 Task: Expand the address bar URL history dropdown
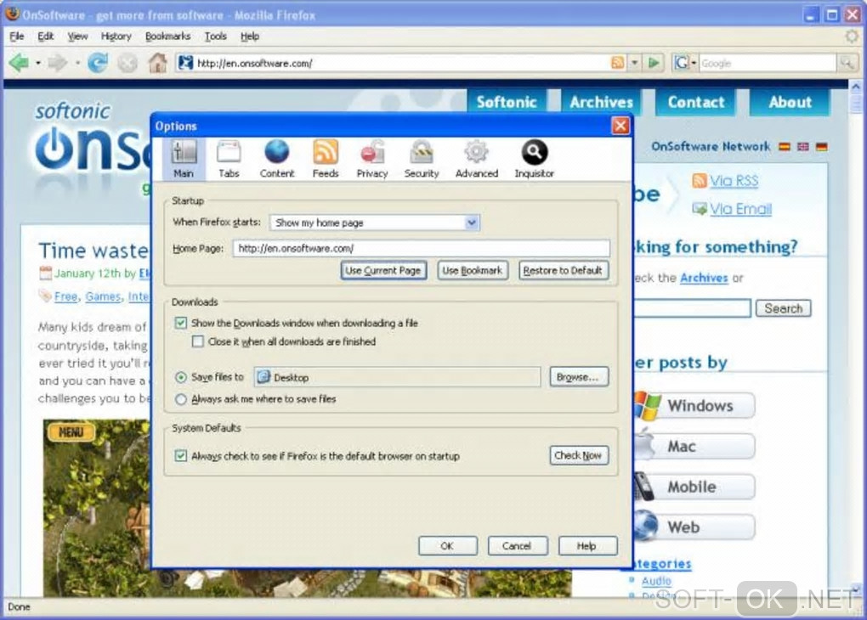click(x=635, y=63)
